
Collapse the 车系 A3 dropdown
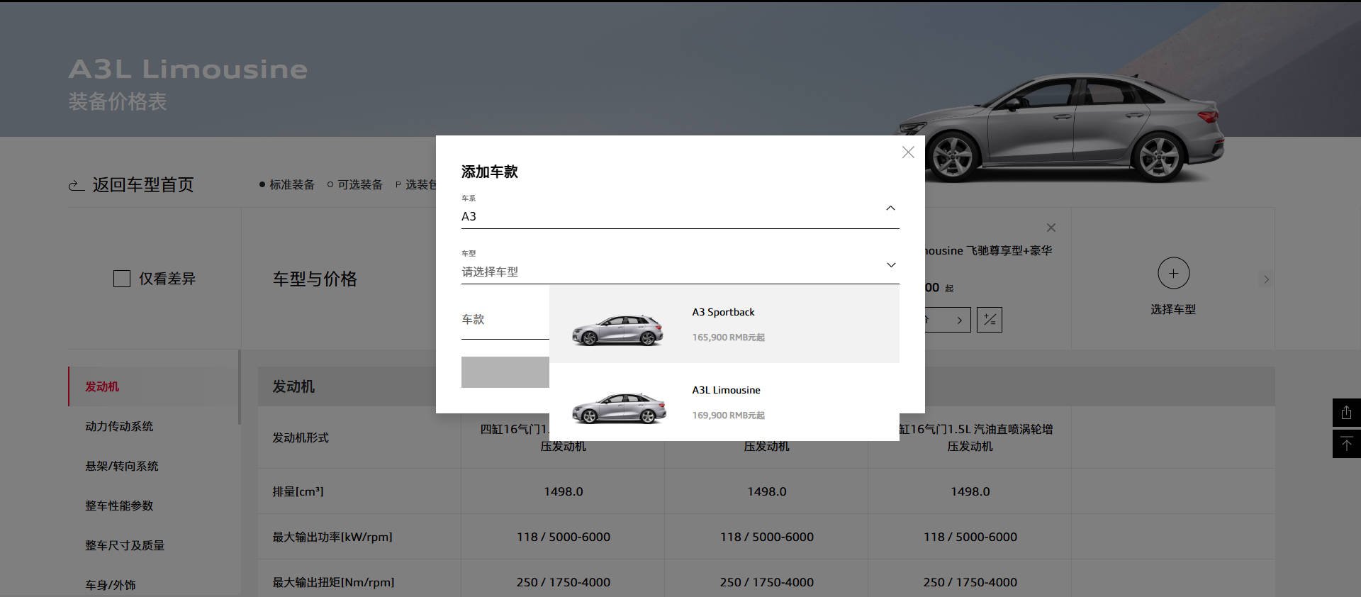[x=890, y=208]
